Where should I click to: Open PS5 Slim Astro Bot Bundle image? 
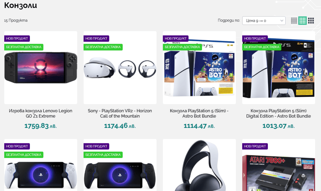(199, 67)
